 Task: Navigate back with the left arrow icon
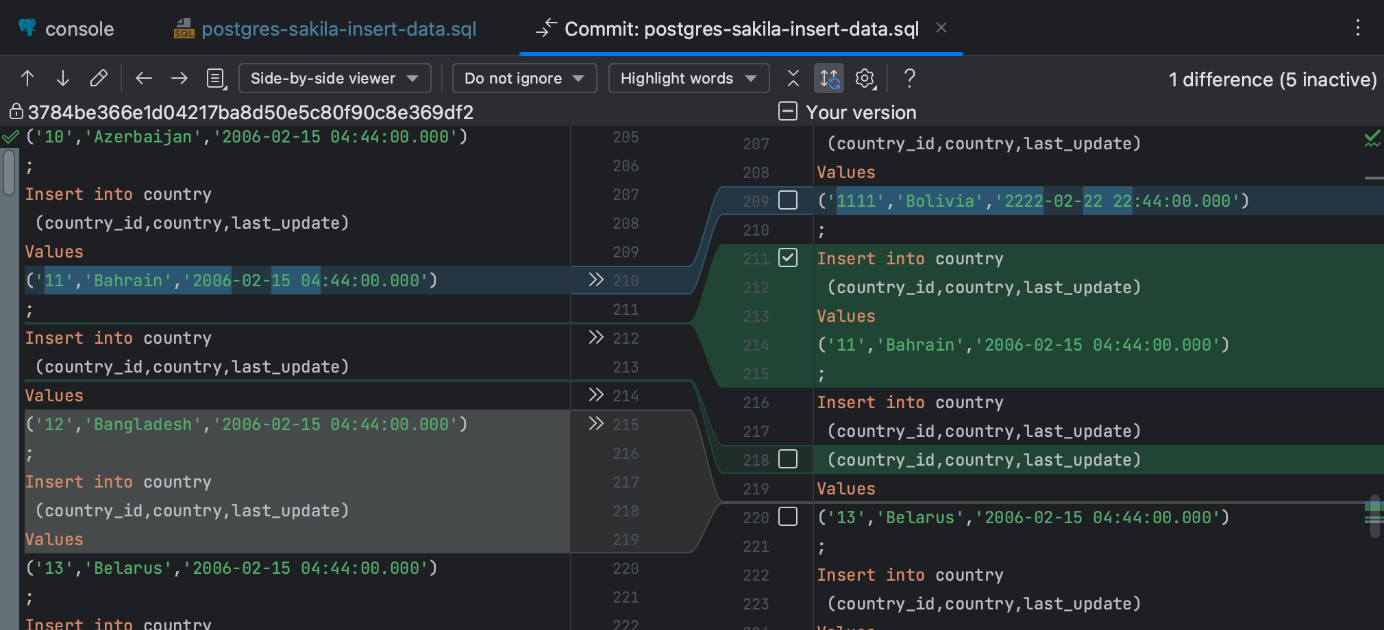pos(144,78)
